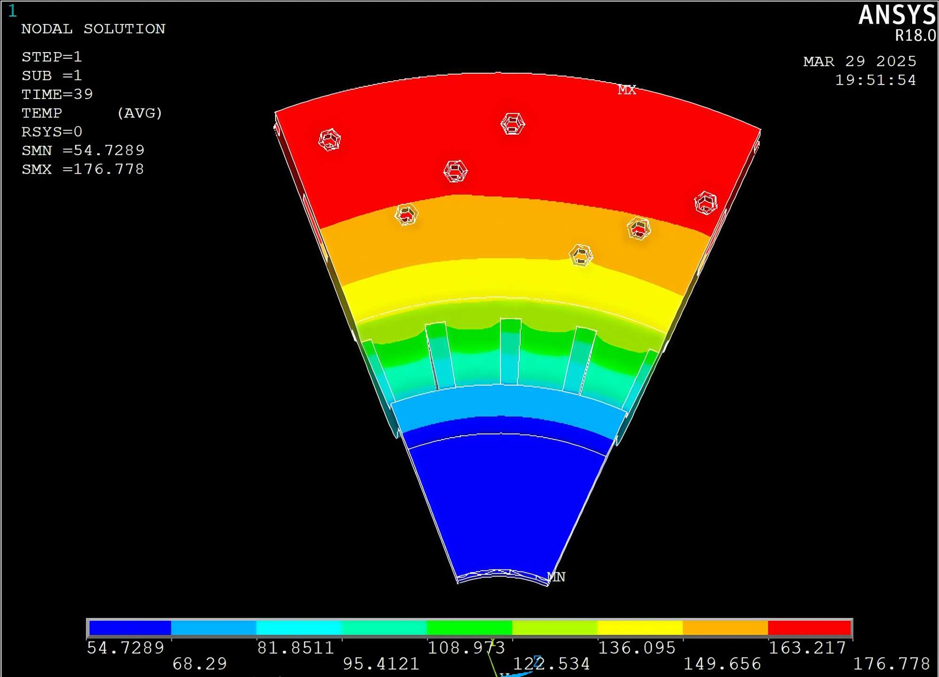Click the MX maximum temperature marker
Image resolution: width=939 pixels, height=677 pixels.
pyautogui.click(x=626, y=90)
